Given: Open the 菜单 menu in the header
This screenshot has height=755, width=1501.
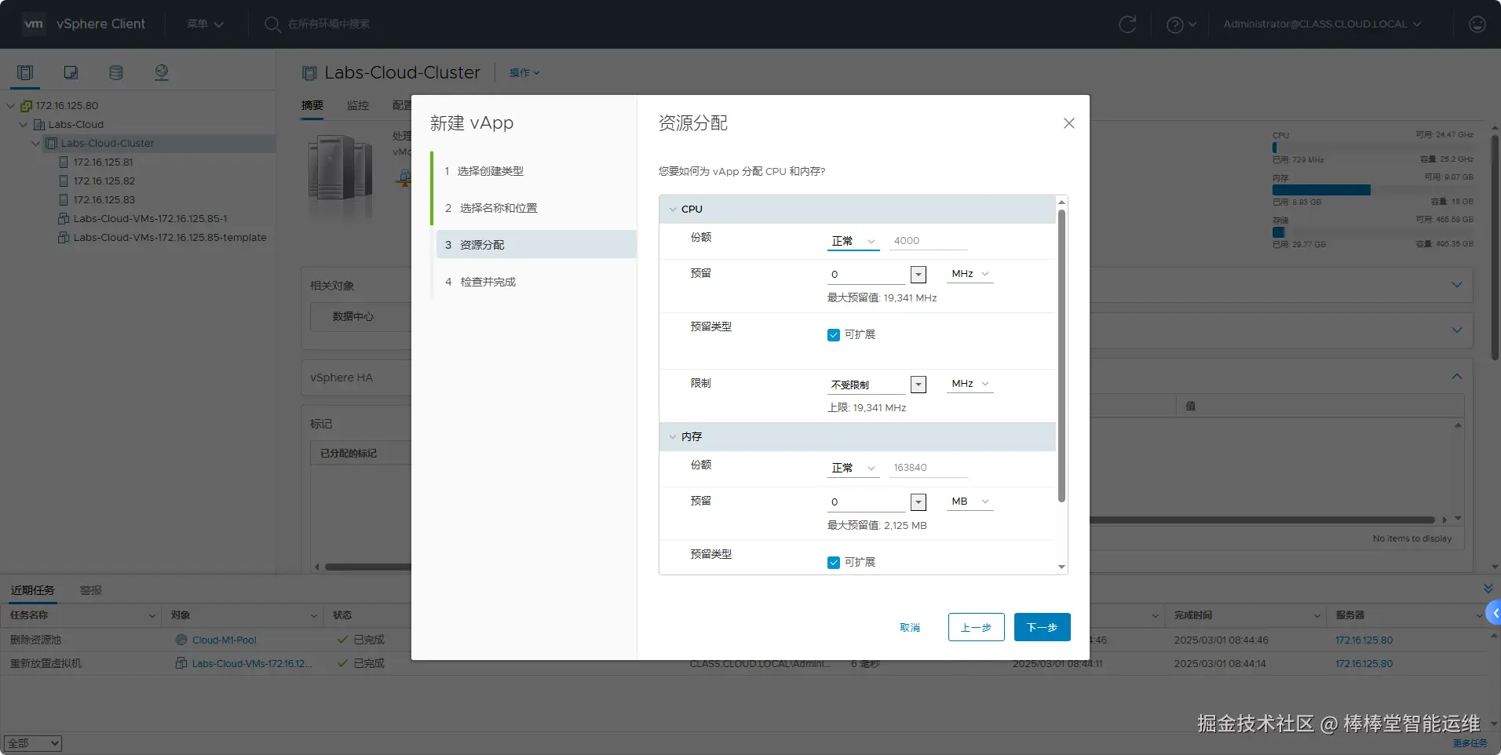Looking at the screenshot, I should pyautogui.click(x=205, y=24).
